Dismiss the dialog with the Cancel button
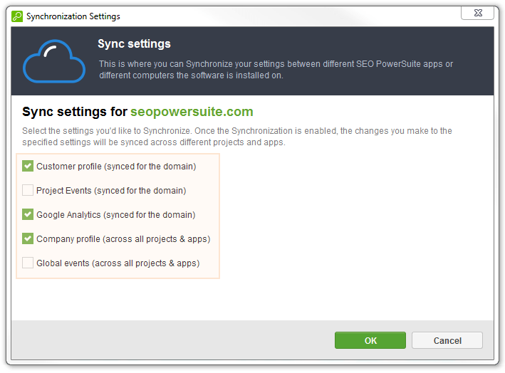 pos(447,340)
